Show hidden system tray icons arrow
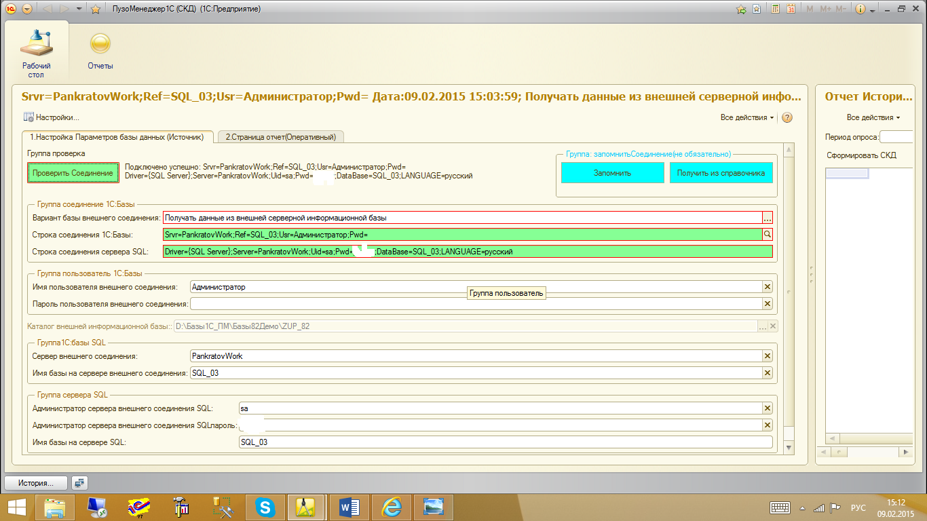The image size is (927, 521). 803,508
